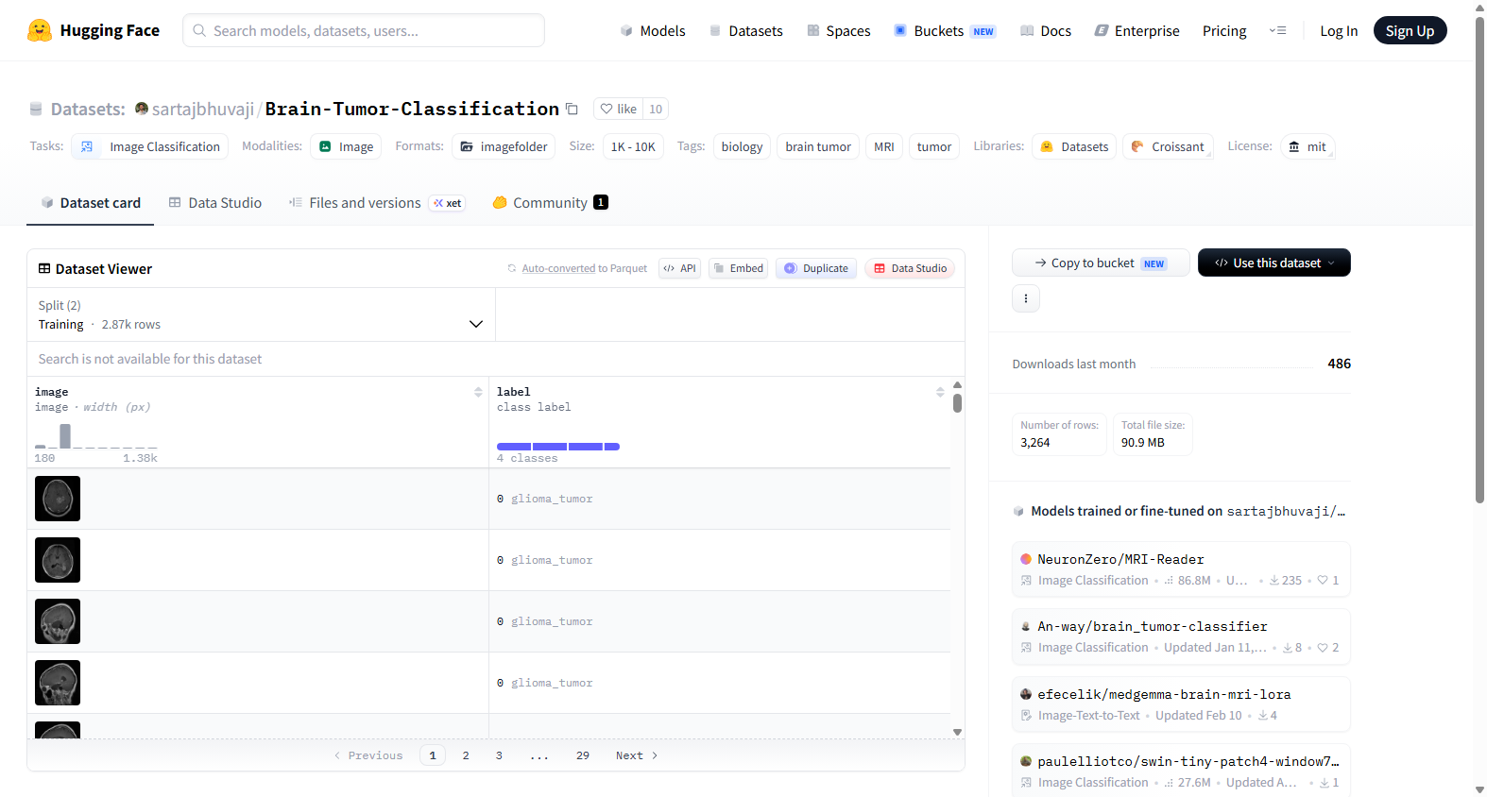Switch to the Dataset card tab
The width and height of the screenshot is (1487, 797).
(x=91, y=203)
